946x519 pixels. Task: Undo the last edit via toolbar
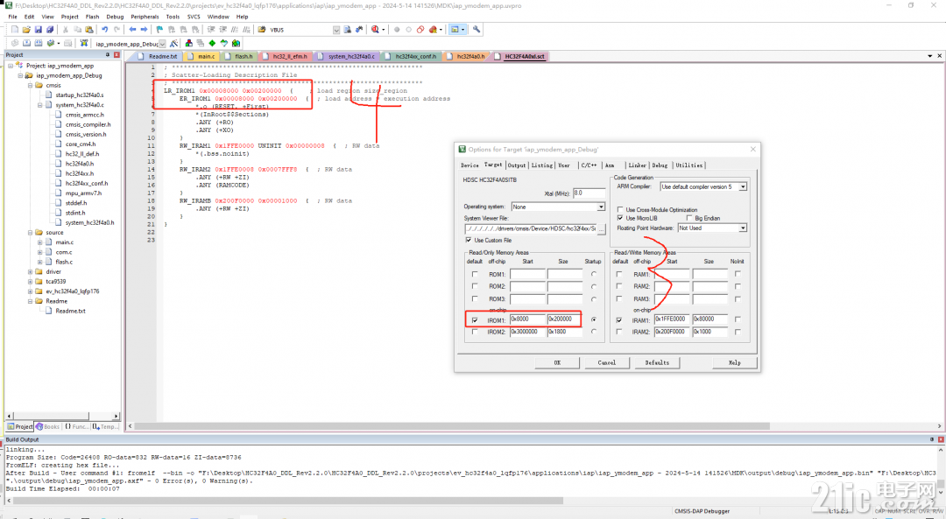coord(104,30)
